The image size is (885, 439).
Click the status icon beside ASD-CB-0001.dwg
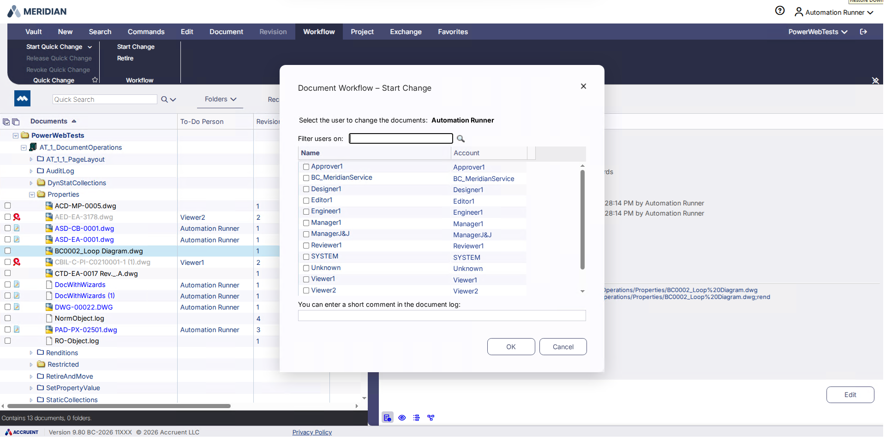coord(17,228)
